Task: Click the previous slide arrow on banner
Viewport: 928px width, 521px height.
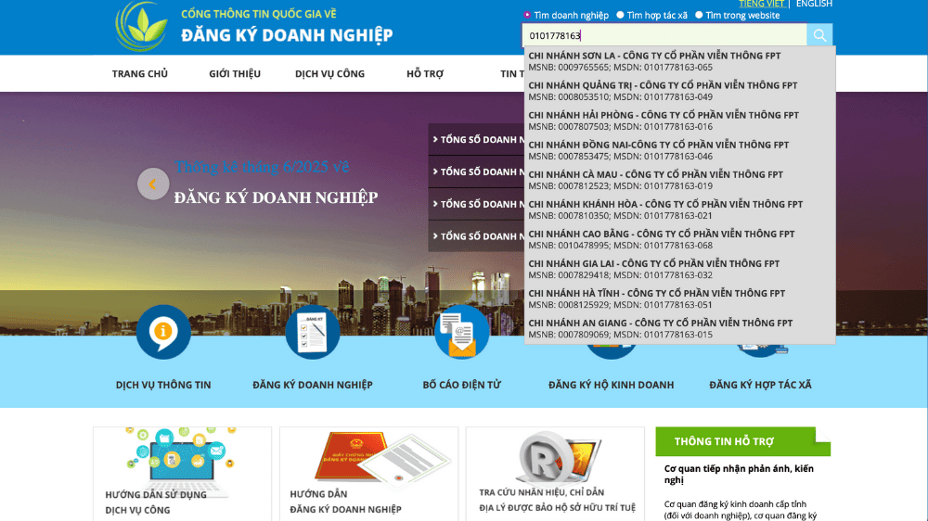Action: [153, 184]
